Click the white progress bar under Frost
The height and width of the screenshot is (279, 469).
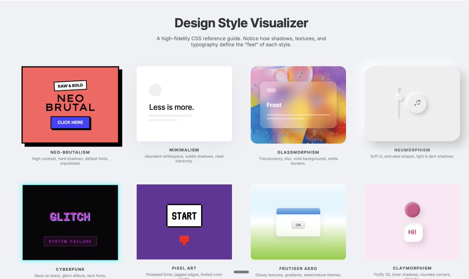pyautogui.click(x=298, y=114)
